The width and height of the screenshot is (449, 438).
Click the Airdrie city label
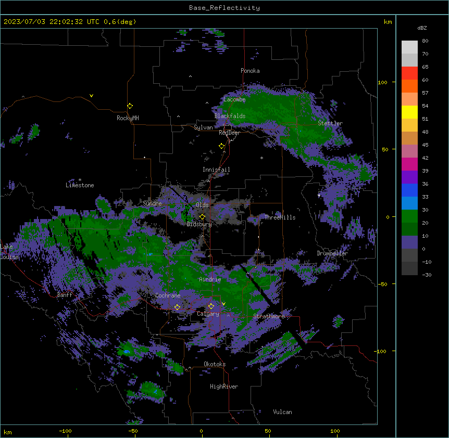[210, 279]
